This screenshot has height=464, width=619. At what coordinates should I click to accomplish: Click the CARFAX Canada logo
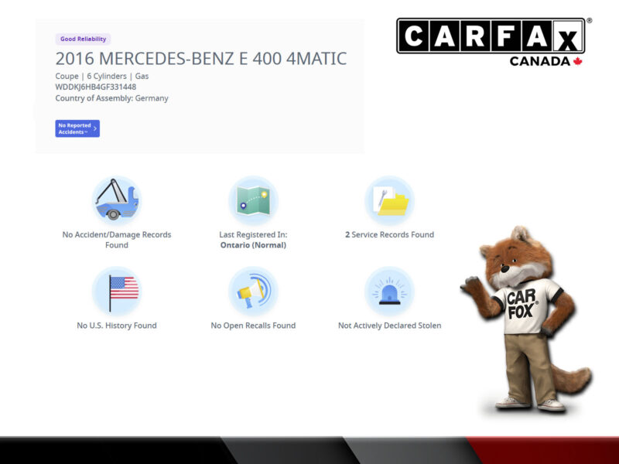click(494, 42)
